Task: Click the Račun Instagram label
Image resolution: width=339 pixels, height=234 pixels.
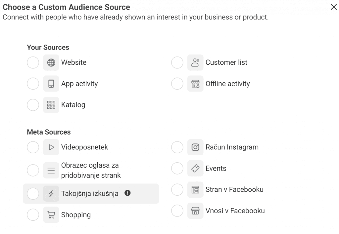Action: click(232, 147)
